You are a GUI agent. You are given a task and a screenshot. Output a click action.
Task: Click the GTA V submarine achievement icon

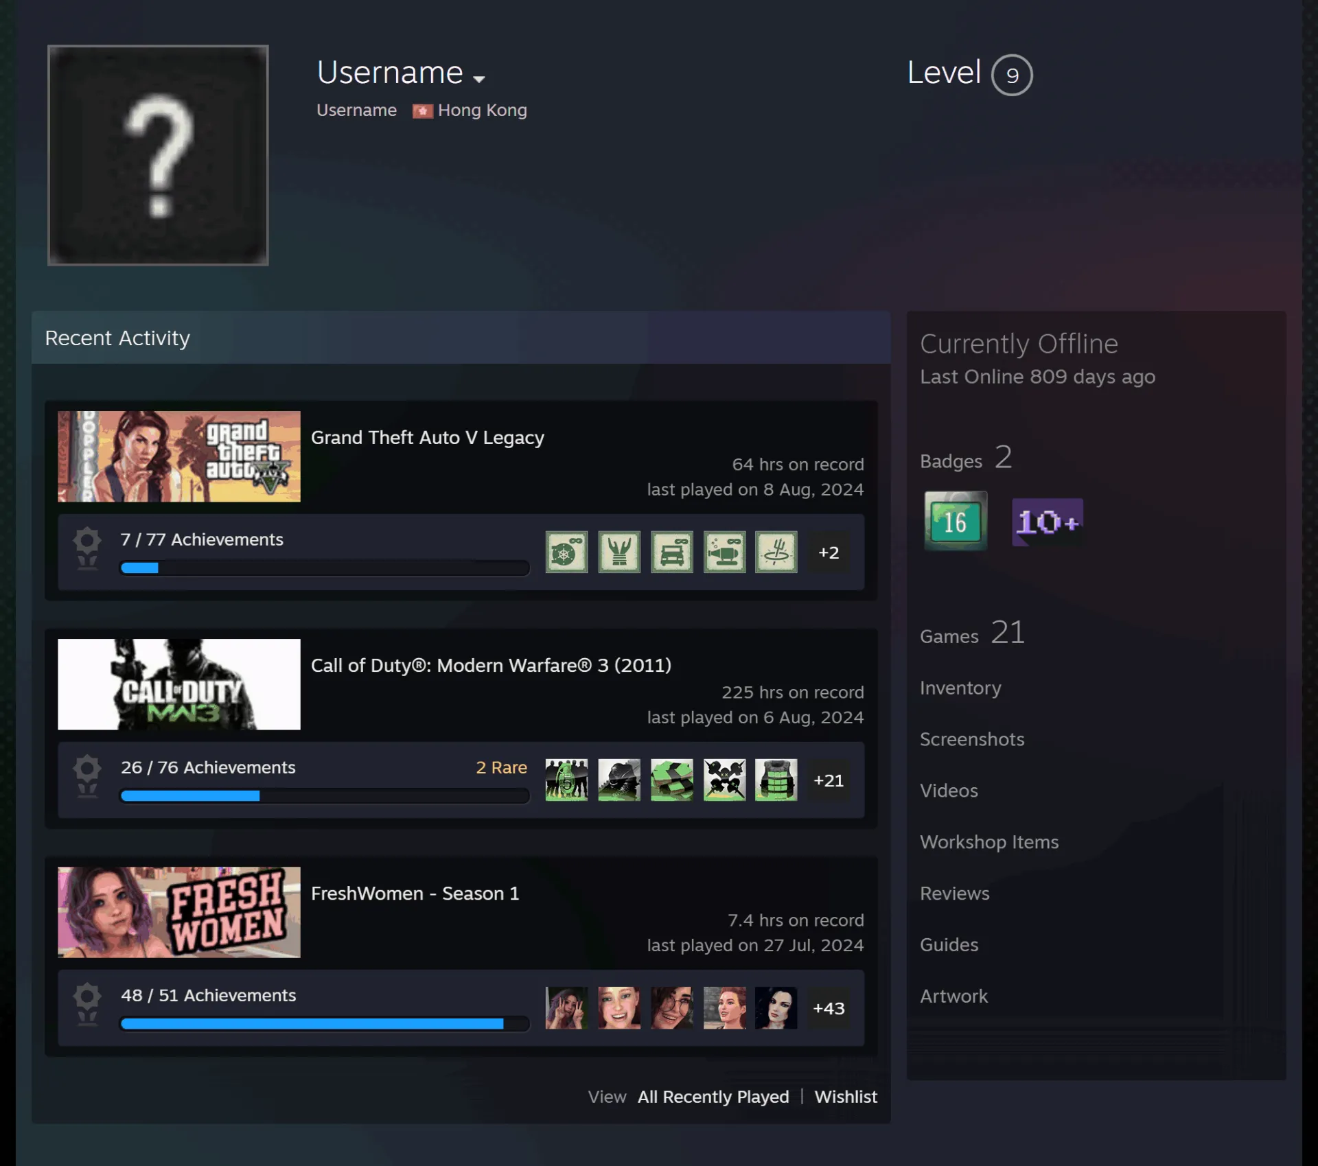724,552
